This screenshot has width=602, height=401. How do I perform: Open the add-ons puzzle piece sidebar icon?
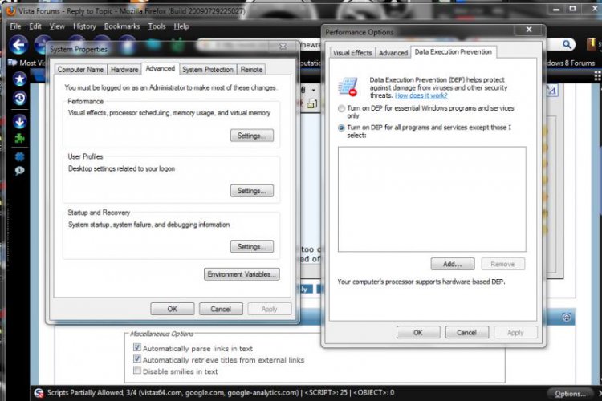[x=19, y=138]
